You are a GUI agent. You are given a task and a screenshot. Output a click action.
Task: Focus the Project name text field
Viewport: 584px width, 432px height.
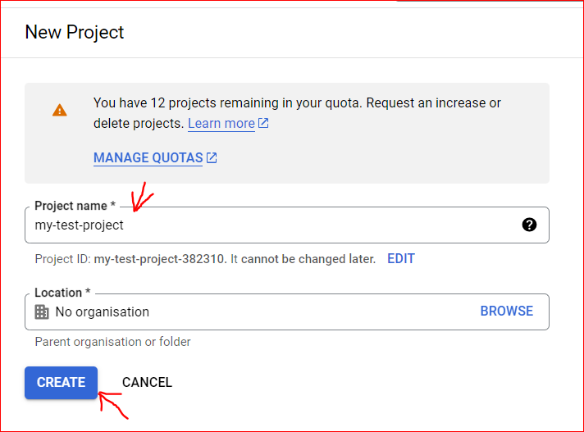click(x=271, y=225)
